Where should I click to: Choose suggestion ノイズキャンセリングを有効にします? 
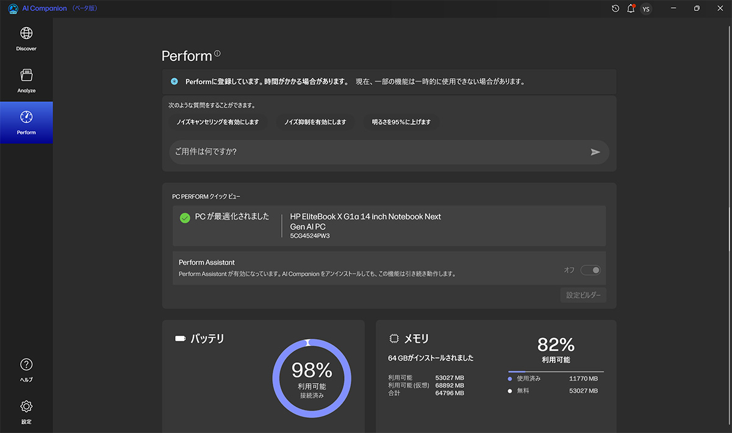pyautogui.click(x=218, y=122)
